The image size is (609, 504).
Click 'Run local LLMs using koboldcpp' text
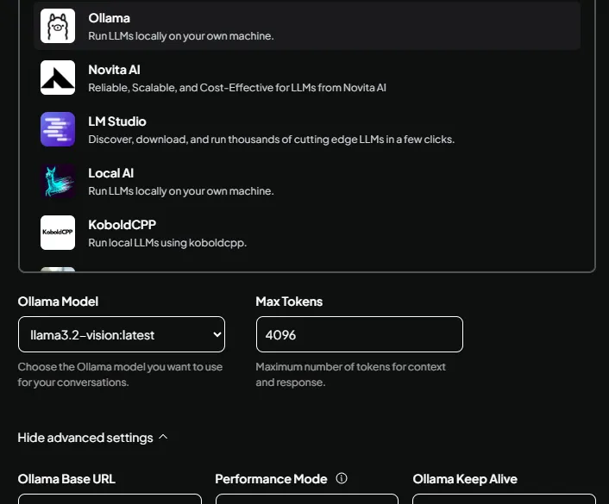point(167,243)
